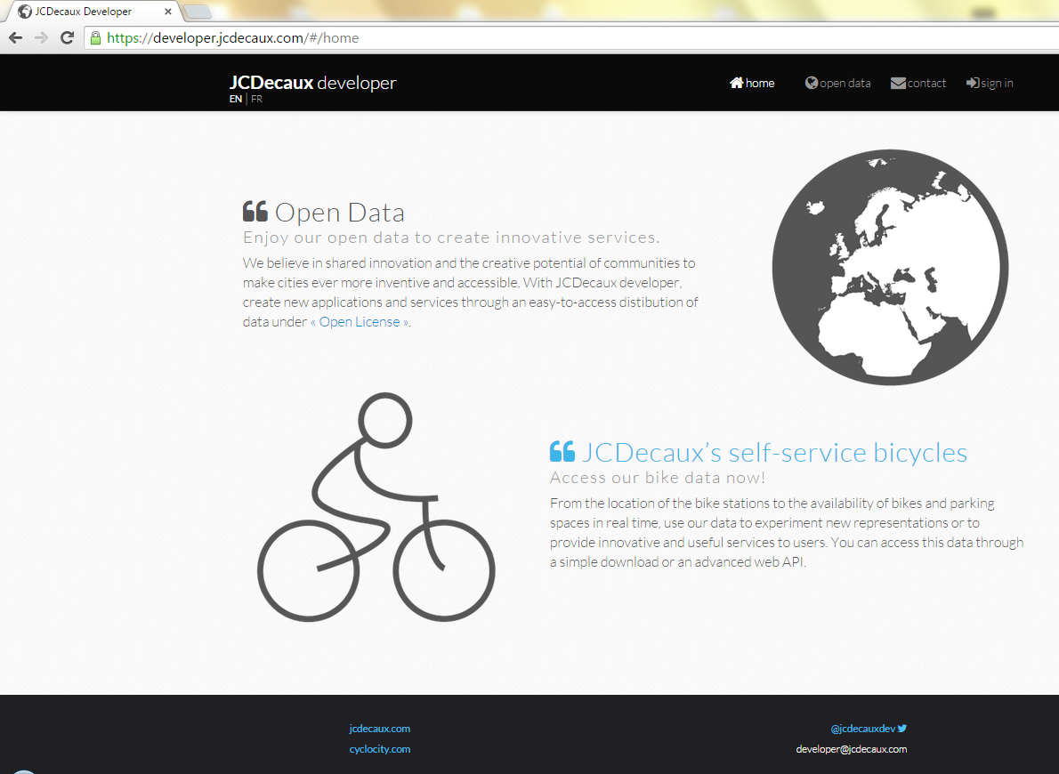Select the JCDecaux Developer browser tab
The height and width of the screenshot is (774, 1059).
(92, 12)
